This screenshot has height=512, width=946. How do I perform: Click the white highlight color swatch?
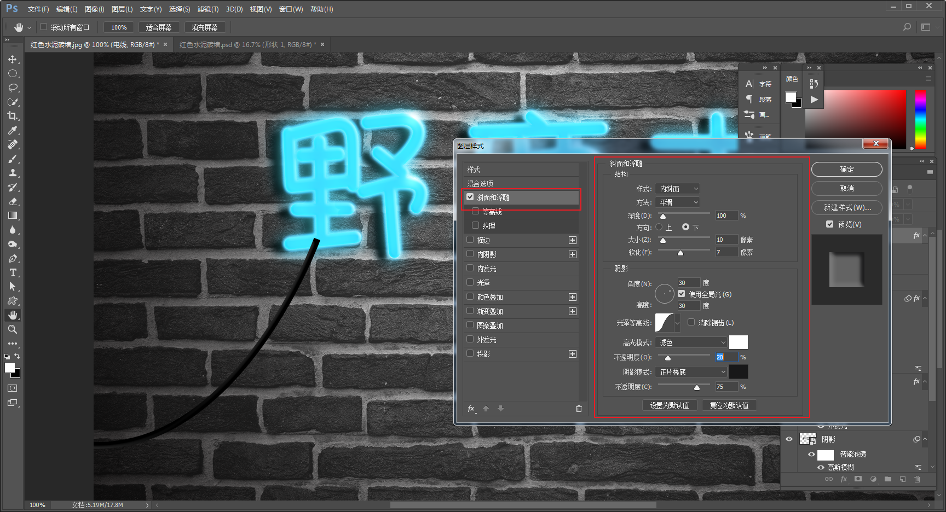pos(739,342)
